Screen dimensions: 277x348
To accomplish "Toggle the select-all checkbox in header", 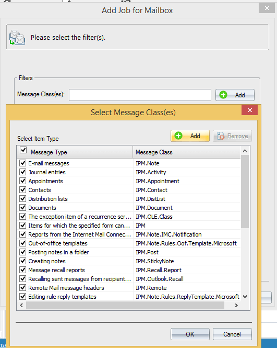I will pos(23,150).
